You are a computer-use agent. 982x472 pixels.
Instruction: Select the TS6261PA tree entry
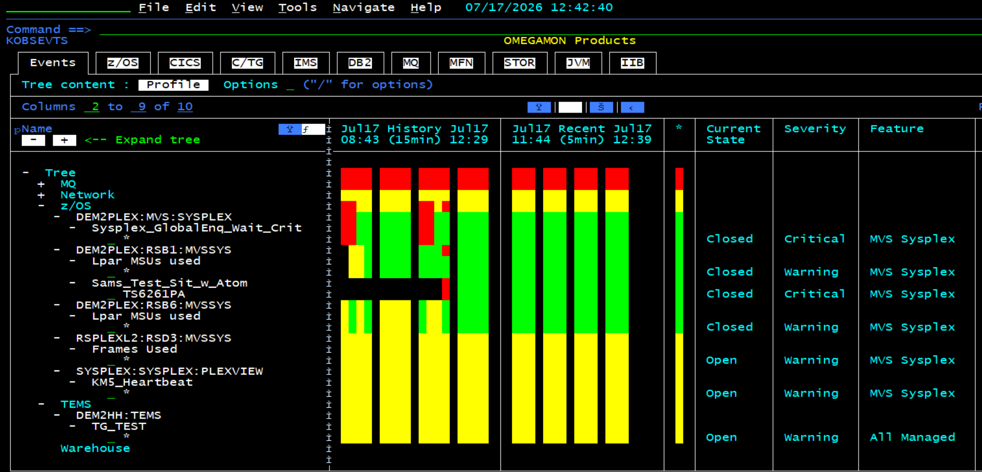pyautogui.click(x=154, y=294)
